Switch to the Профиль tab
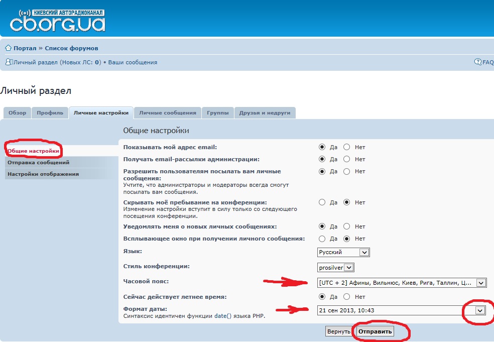 point(50,113)
